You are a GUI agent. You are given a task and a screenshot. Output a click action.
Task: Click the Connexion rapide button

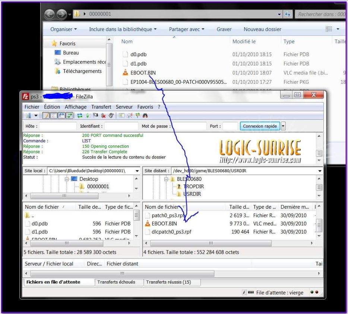point(260,126)
